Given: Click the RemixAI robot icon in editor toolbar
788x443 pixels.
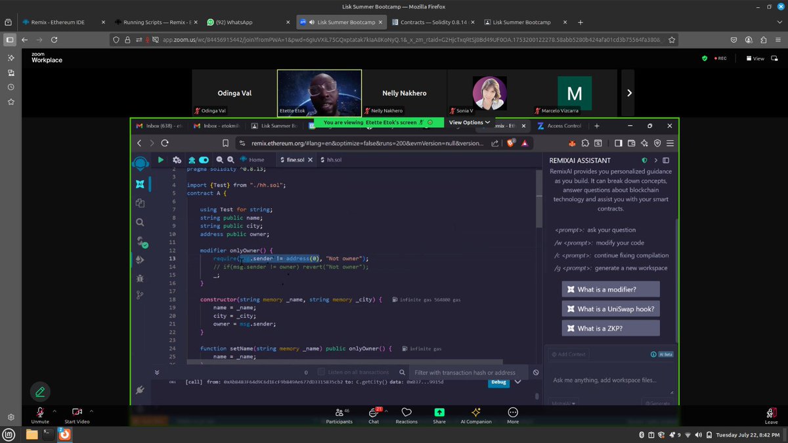Looking at the screenshot, I should [x=192, y=159].
